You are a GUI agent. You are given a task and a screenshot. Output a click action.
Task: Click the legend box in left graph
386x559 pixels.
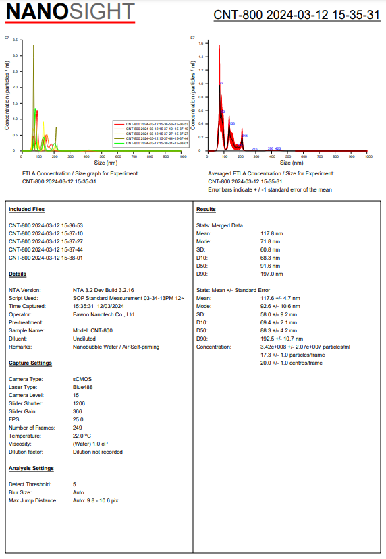(151, 134)
